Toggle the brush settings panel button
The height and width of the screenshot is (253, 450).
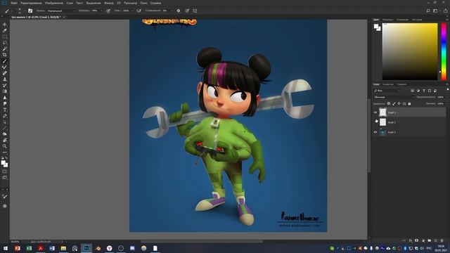(x=30, y=11)
